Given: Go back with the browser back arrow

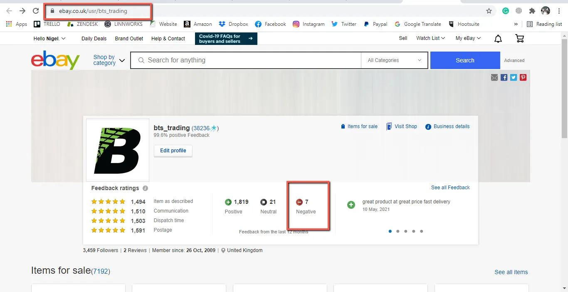Looking at the screenshot, I should tap(9, 11).
